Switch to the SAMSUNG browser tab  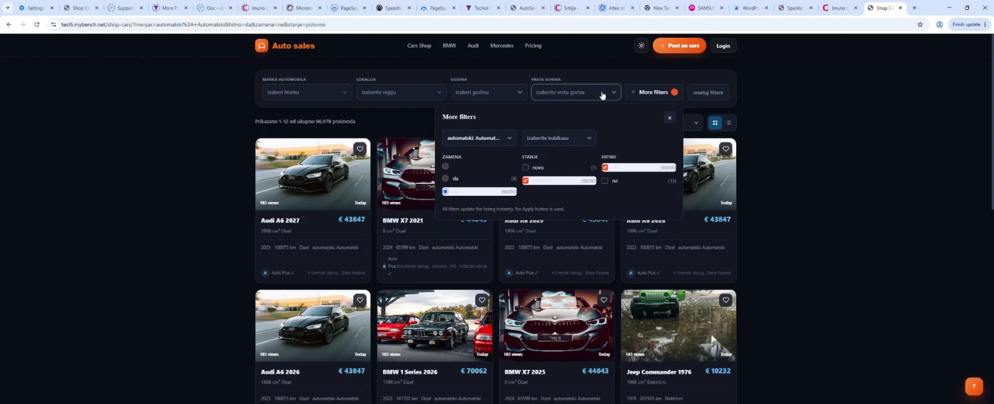point(705,8)
